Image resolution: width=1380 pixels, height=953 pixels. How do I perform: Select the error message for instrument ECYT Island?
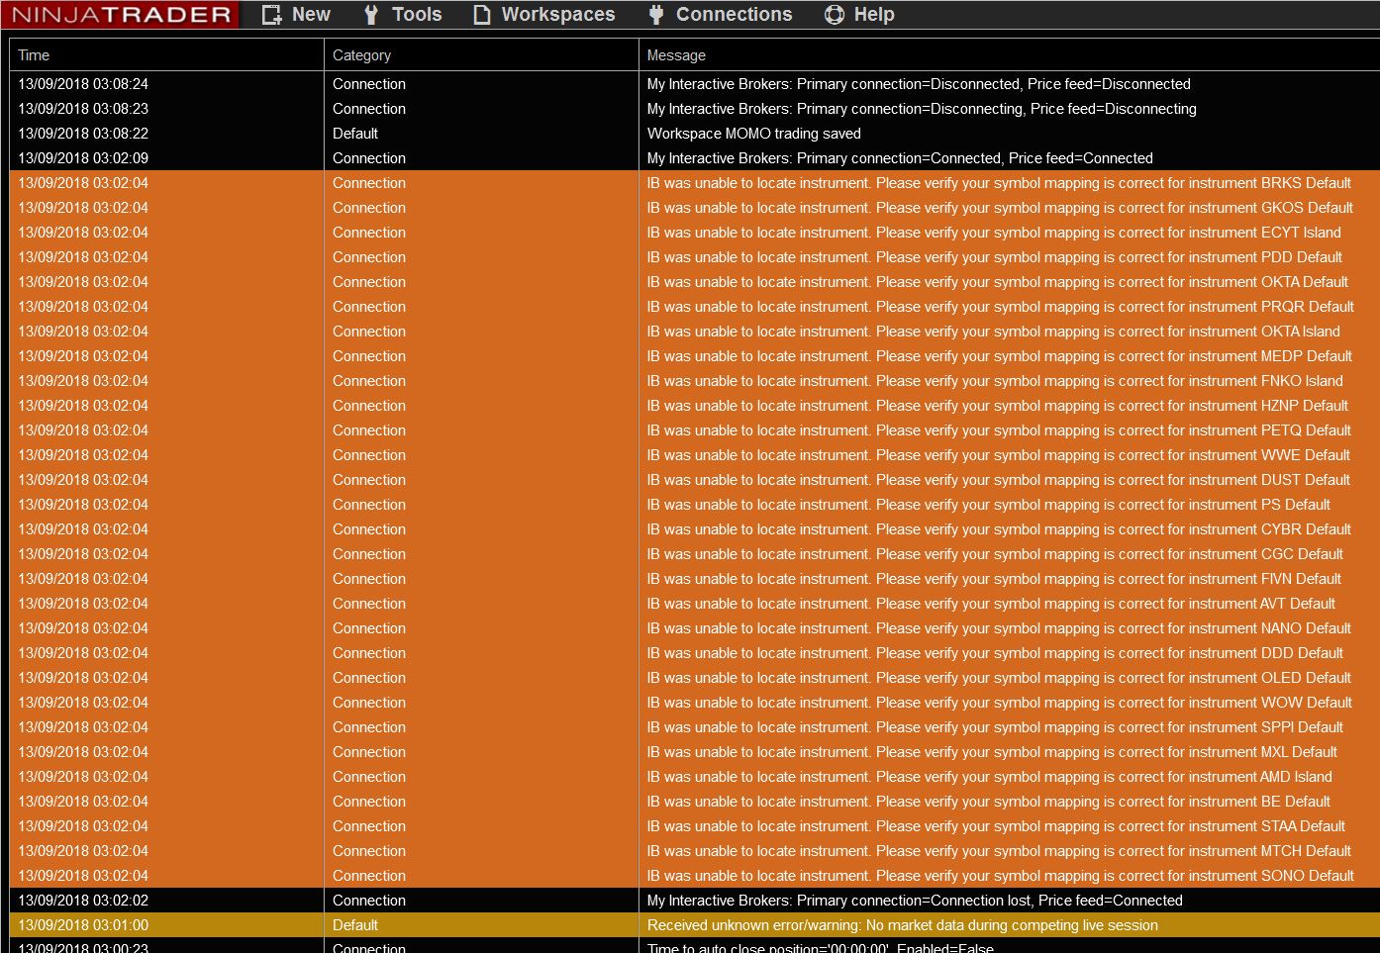click(994, 233)
